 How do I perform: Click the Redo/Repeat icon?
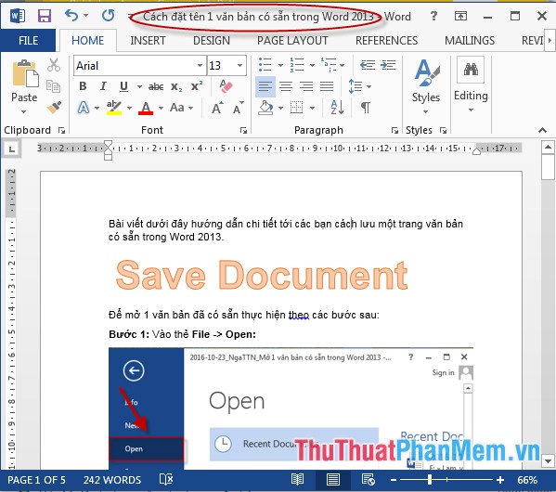pos(108,15)
